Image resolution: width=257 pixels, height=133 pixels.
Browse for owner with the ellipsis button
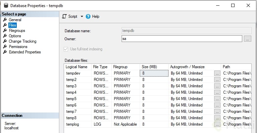248,39
